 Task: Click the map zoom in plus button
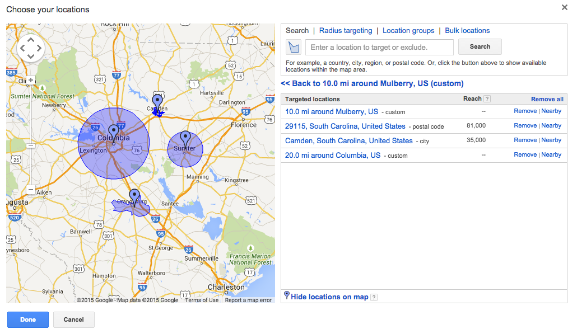click(31, 80)
